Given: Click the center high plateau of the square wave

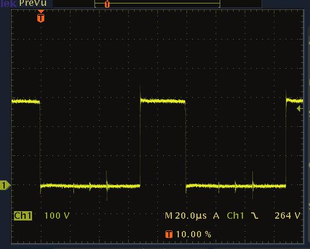Looking at the screenshot, I should click(x=163, y=101).
